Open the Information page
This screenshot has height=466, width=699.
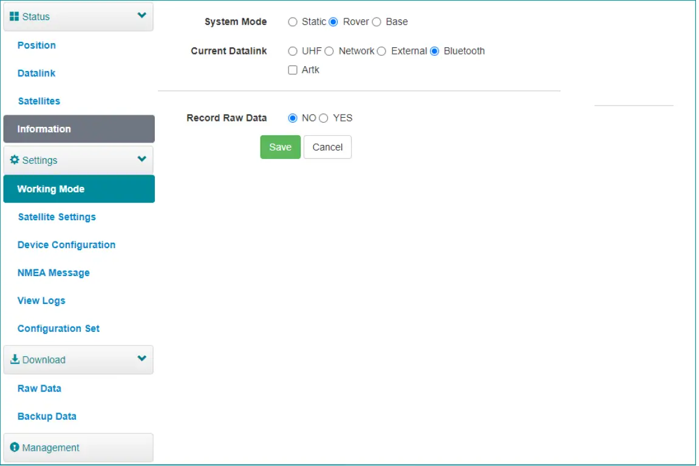(x=79, y=129)
